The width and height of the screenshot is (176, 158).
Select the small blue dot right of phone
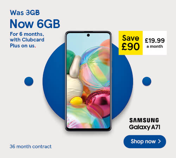click(147, 81)
